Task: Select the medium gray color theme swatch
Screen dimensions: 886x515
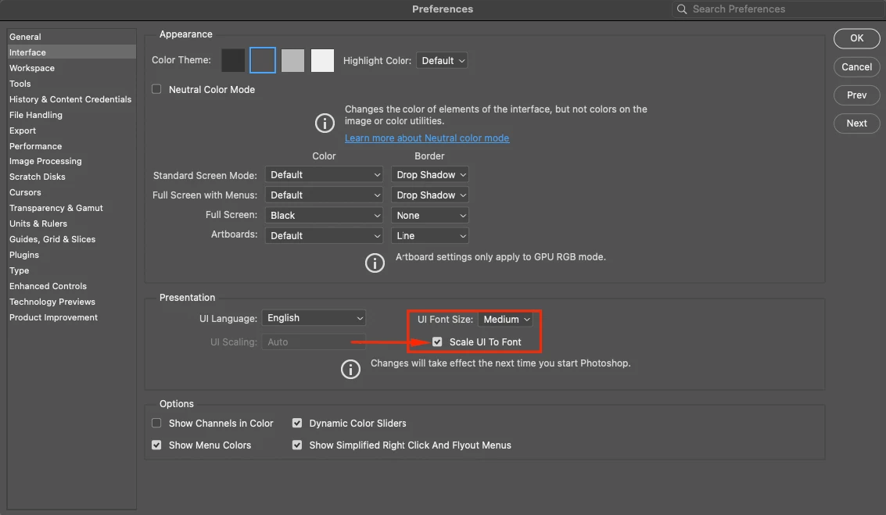Action: (292, 60)
